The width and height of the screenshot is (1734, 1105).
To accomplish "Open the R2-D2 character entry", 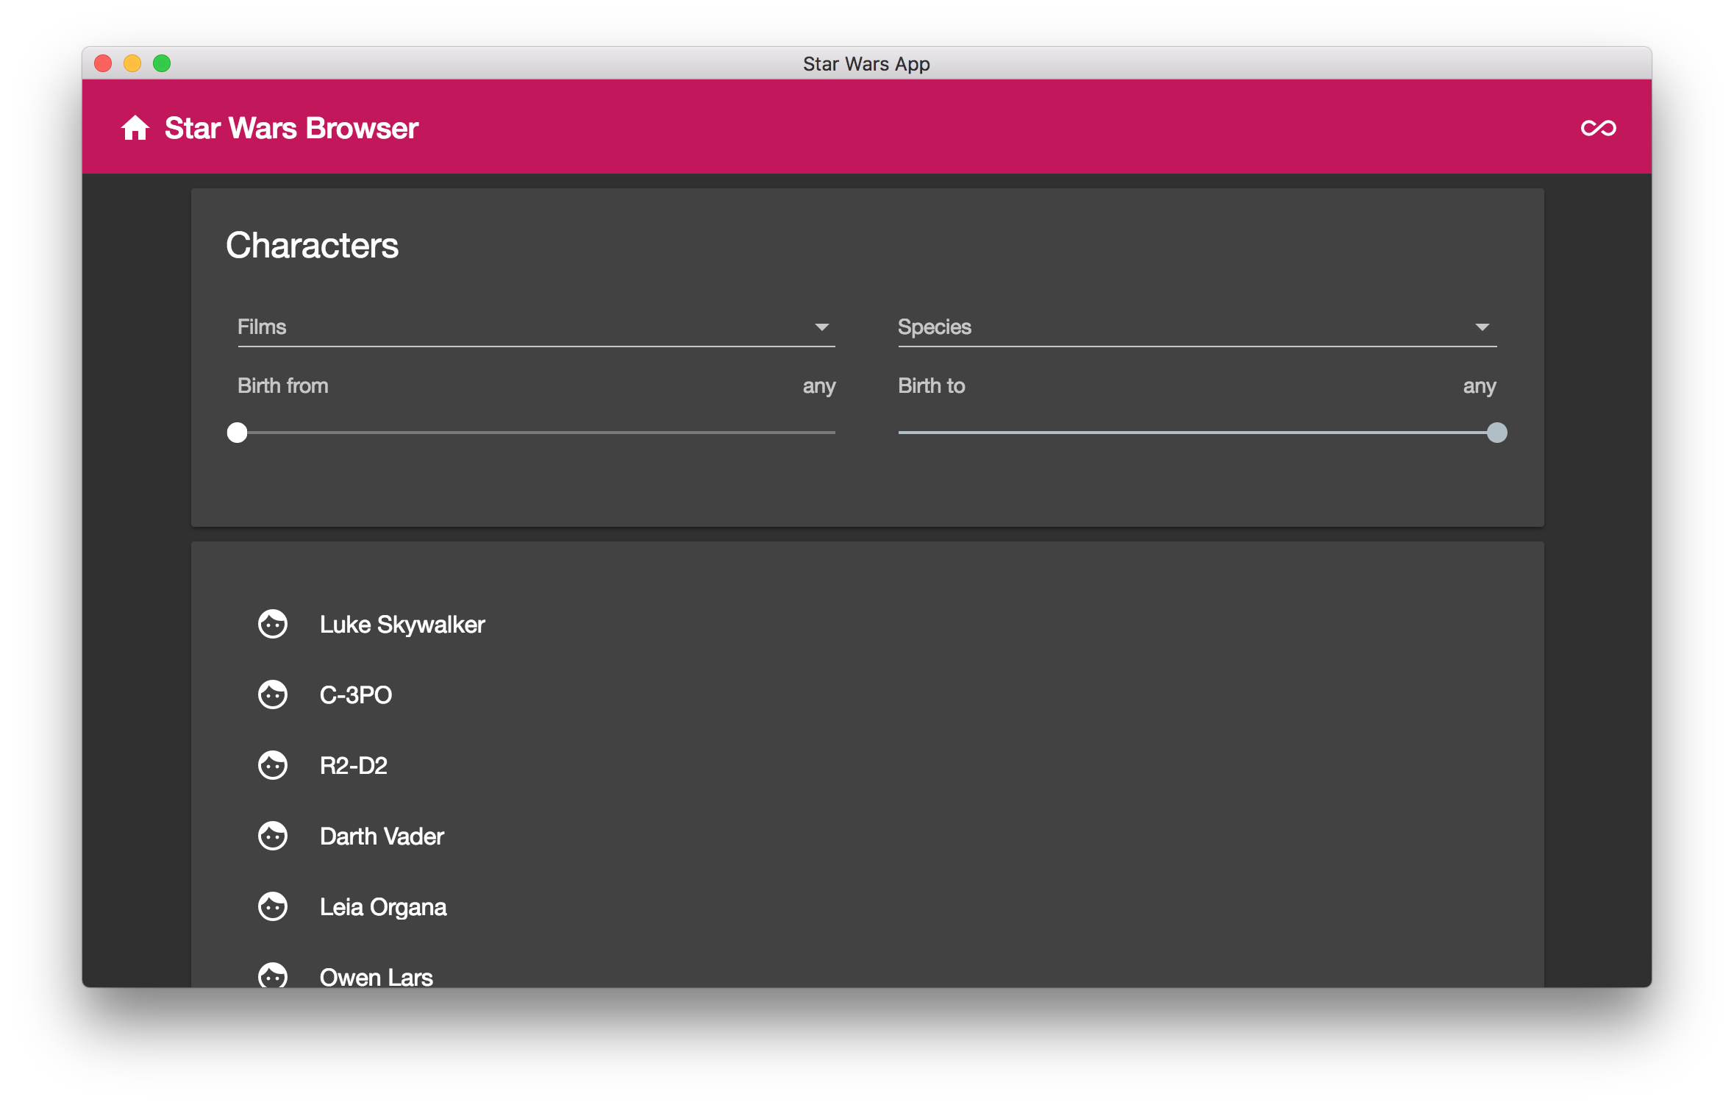I will [x=354, y=765].
